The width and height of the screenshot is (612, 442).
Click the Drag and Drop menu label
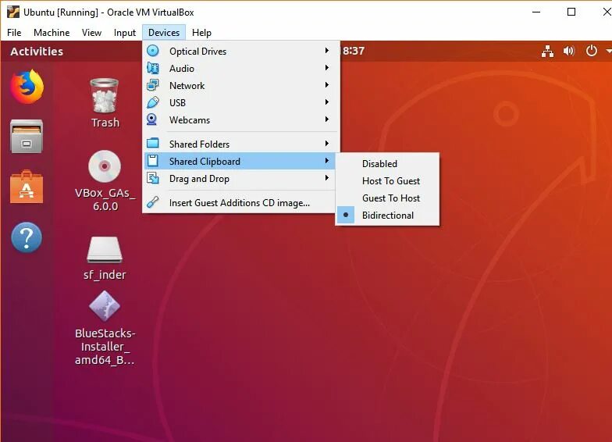click(199, 178)
